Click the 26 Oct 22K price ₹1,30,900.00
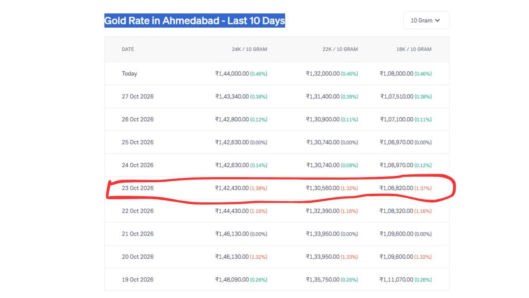 coord(323,119)
